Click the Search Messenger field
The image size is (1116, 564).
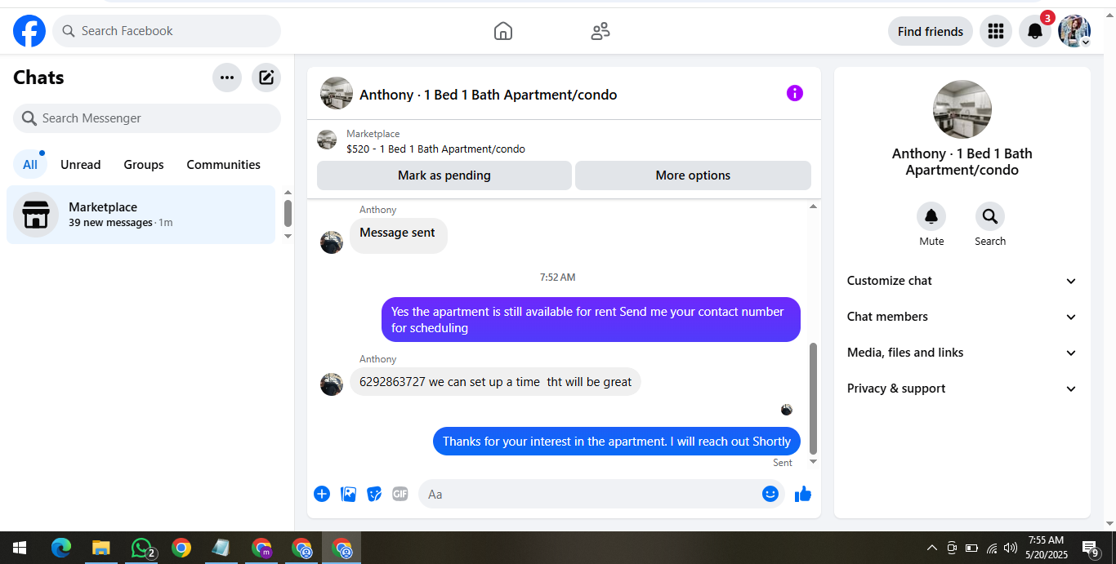(x=147, y=118)
